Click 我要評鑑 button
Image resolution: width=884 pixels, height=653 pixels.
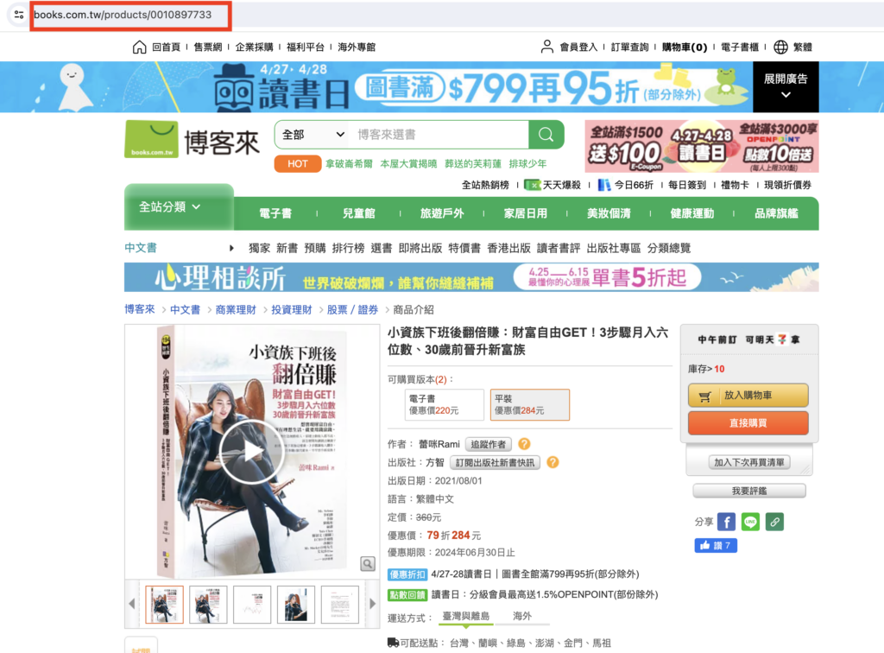pyautogui.click(x=749, y=491)
